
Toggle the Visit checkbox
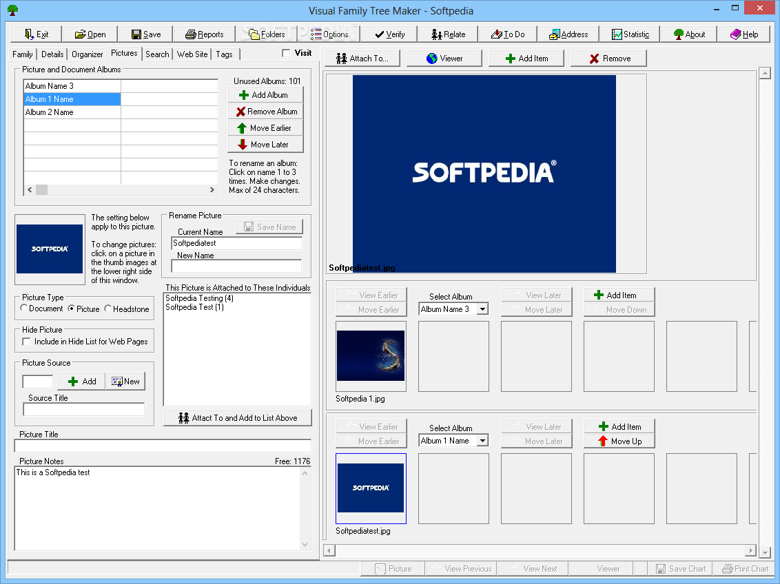coord(286,53)
